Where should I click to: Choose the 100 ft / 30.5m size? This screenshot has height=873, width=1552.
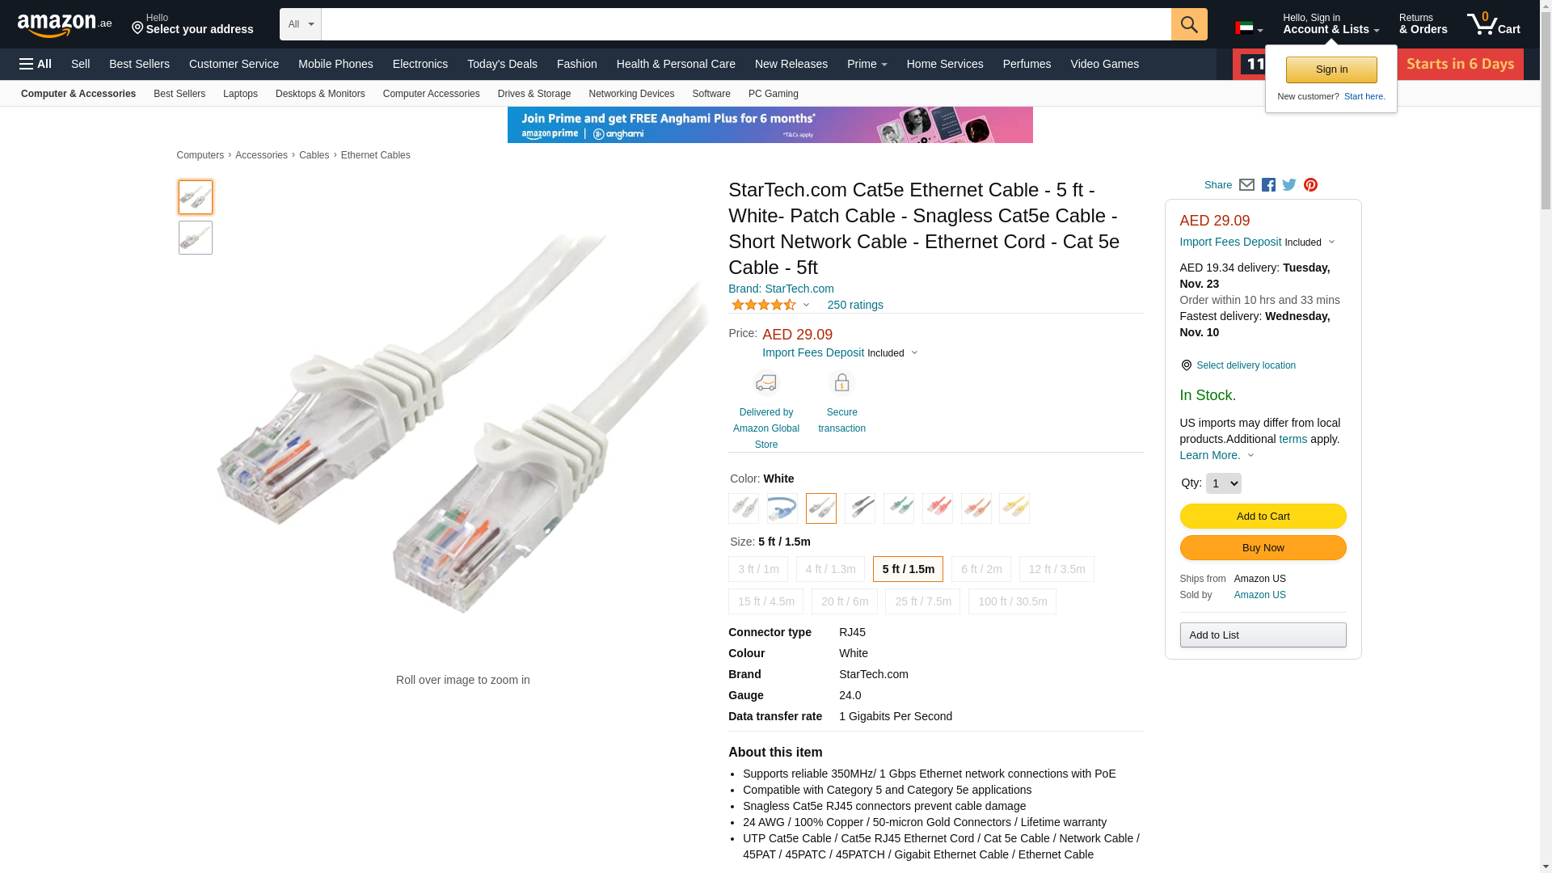click(x=1011, y=601)
